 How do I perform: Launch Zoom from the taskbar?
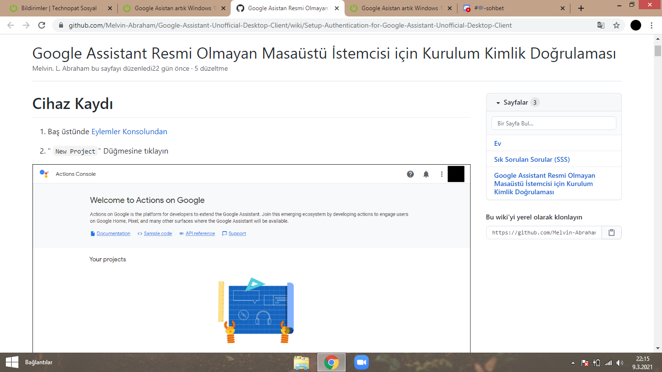tap(362, 362)
